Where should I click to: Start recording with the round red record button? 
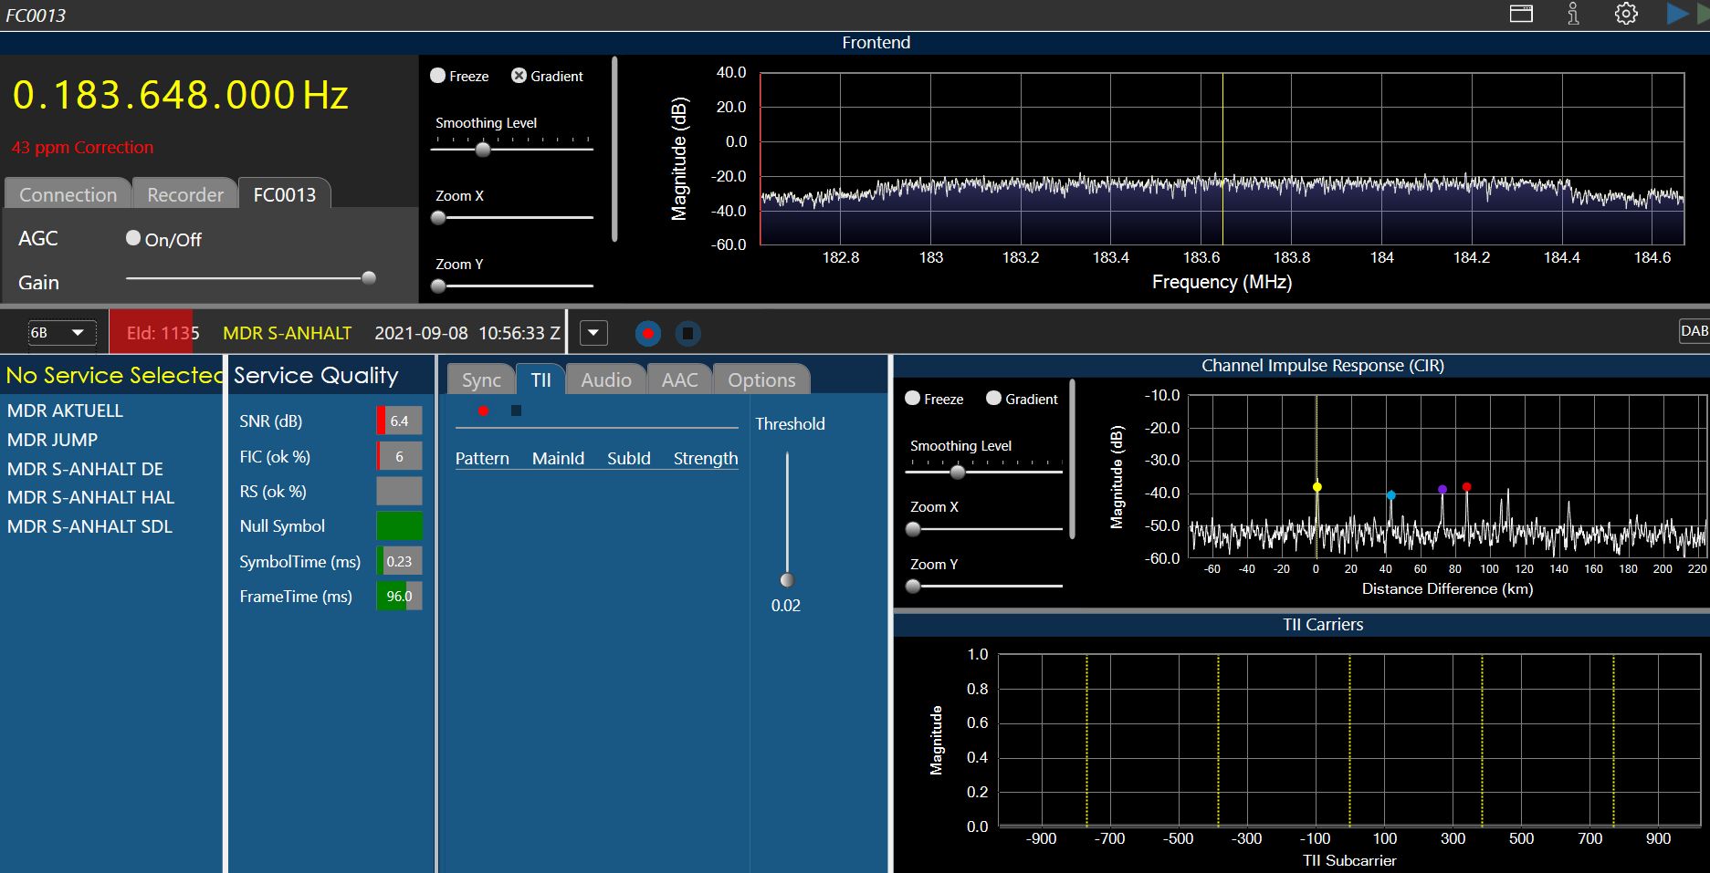647,333
